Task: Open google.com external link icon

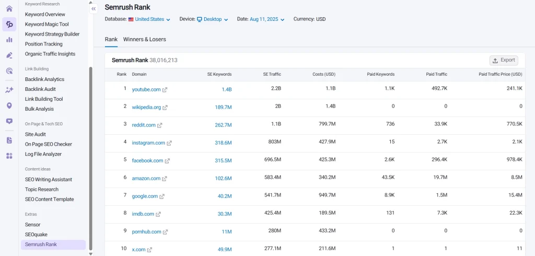Action: click(x=162, y=196)
